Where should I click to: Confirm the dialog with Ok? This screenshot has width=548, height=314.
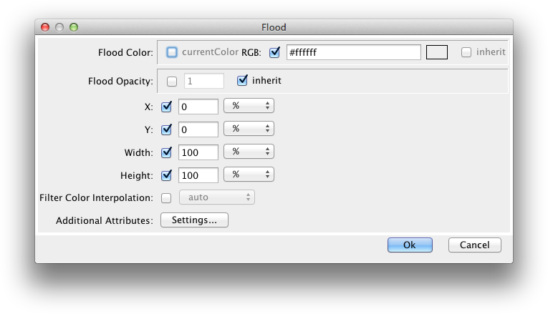pos(410,245)
